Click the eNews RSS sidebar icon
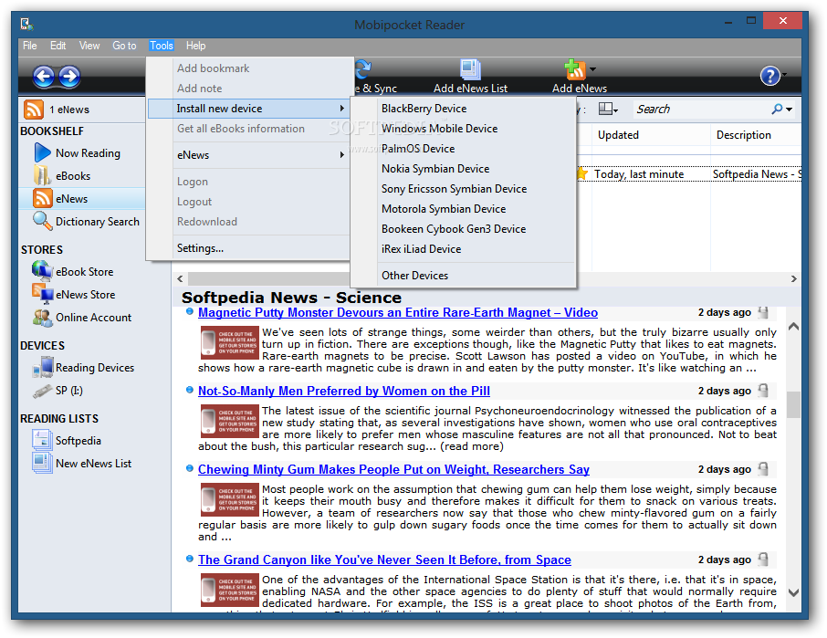This screenshot has height=638, width=827. 42,198
